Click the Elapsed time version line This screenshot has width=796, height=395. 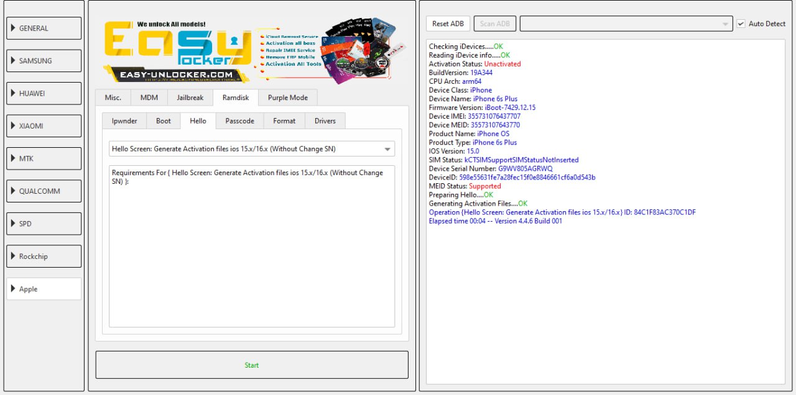click(496, 220)
